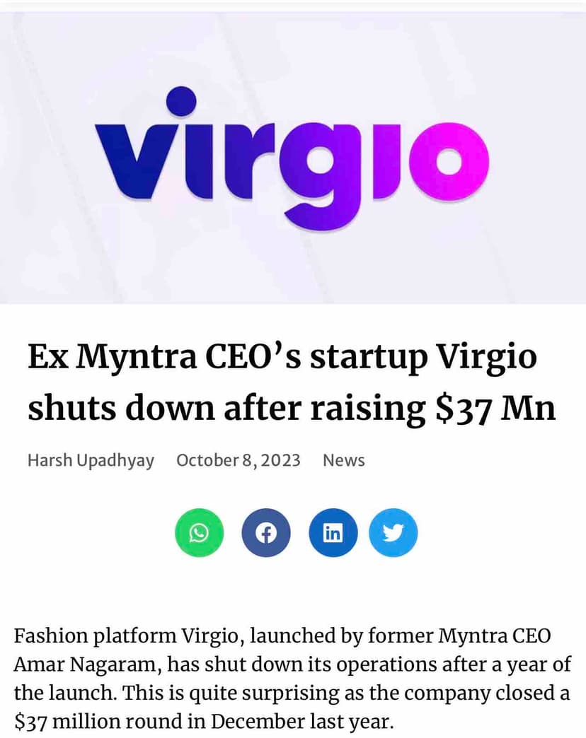Open the News category link

coord(343,460)
